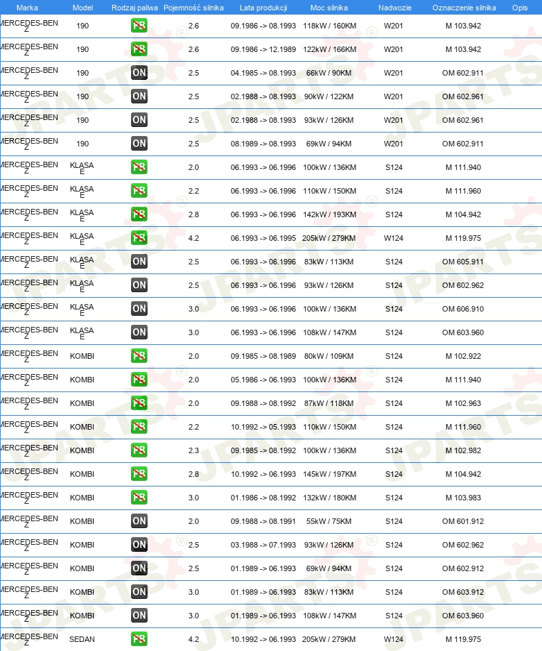Click the engine code OM 601.912
This screenshot has height=651, width=542.
click(463, 521)
